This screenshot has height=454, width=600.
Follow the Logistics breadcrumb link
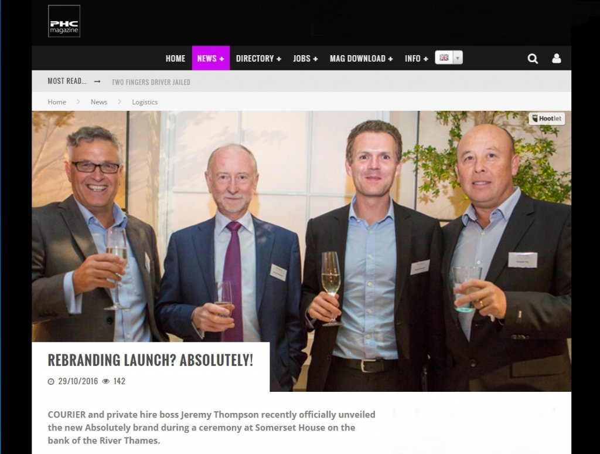[145, 102]
